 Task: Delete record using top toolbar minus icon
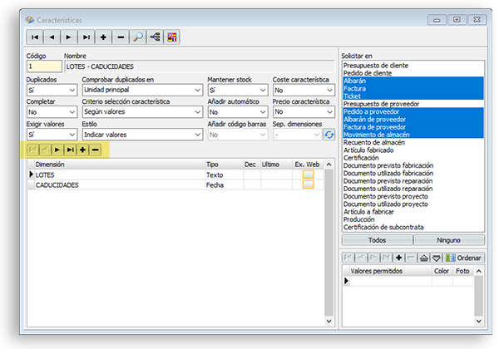point(121,37)
